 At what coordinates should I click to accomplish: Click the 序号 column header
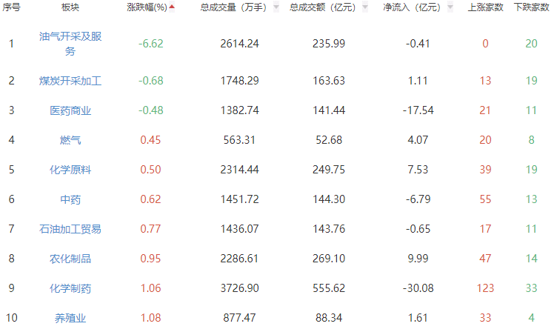tap(12, 7)
